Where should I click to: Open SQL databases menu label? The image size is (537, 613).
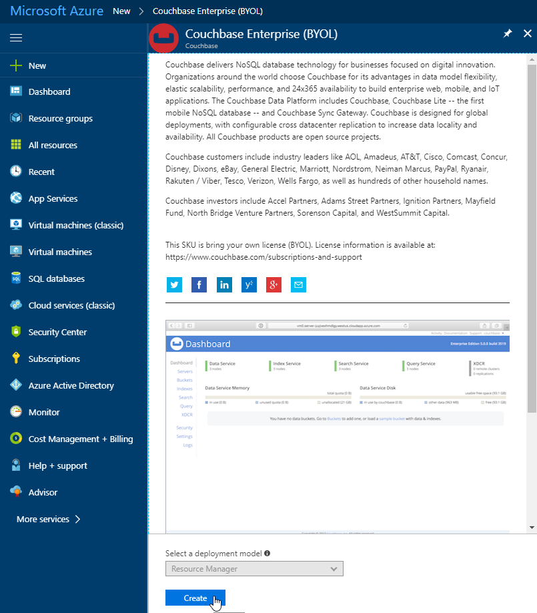pos(56,278)
